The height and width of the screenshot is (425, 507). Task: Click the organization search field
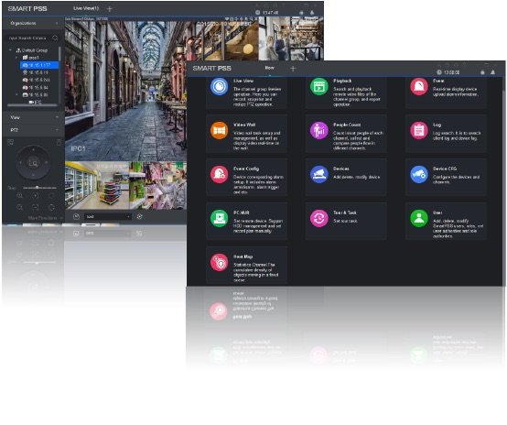(x=32, y=38)
